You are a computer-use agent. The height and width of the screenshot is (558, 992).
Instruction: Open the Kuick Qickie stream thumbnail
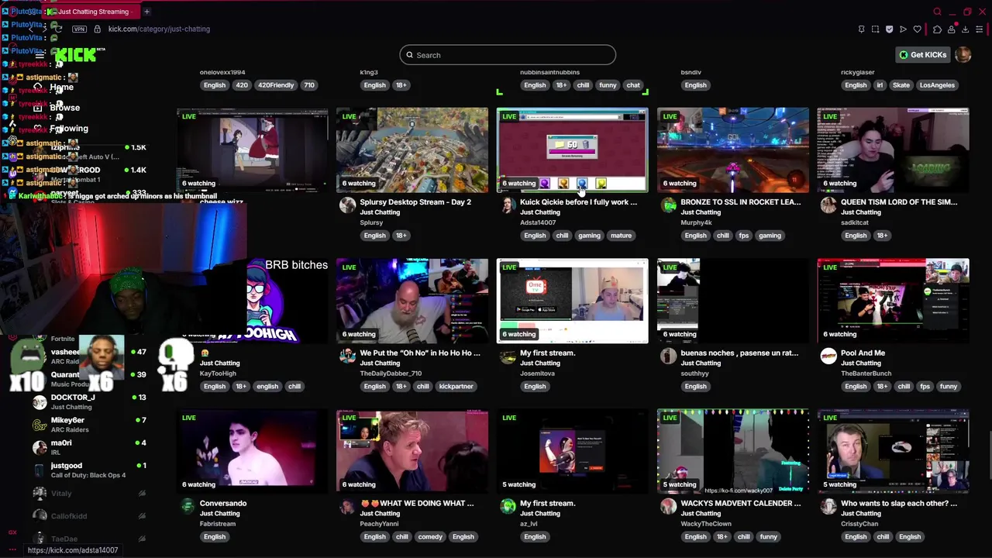pyautogui.click(x=572, y=150)
